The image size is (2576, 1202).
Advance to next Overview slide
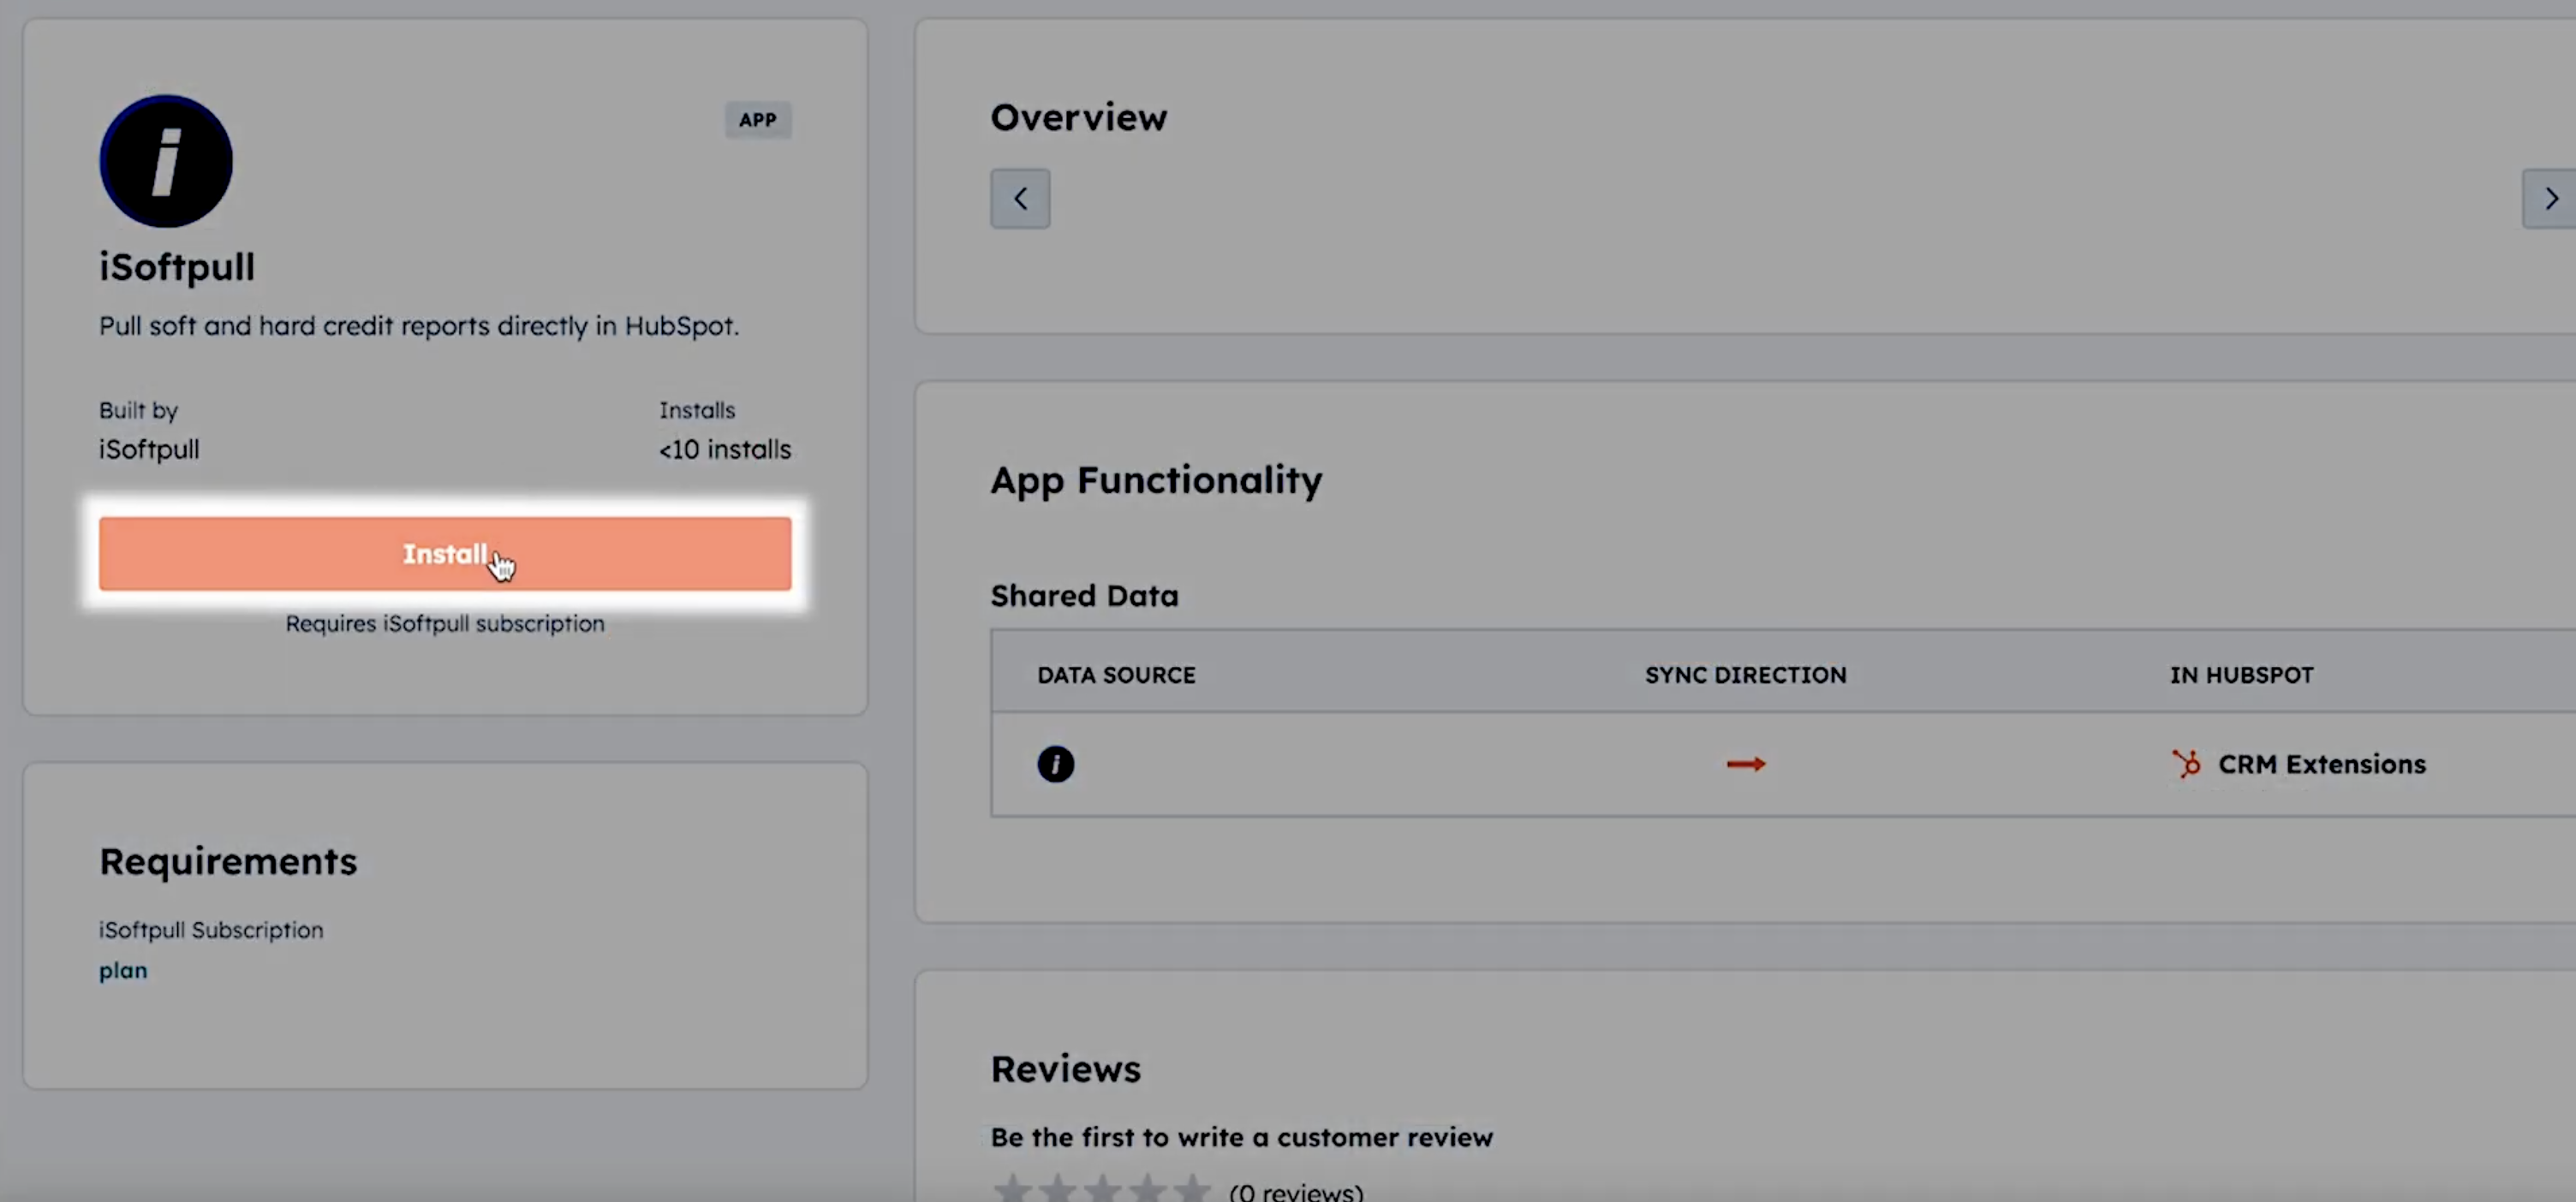click(2549, 199)
